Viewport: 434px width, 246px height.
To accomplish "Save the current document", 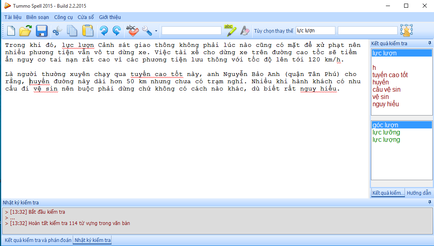I will (41, 30).
